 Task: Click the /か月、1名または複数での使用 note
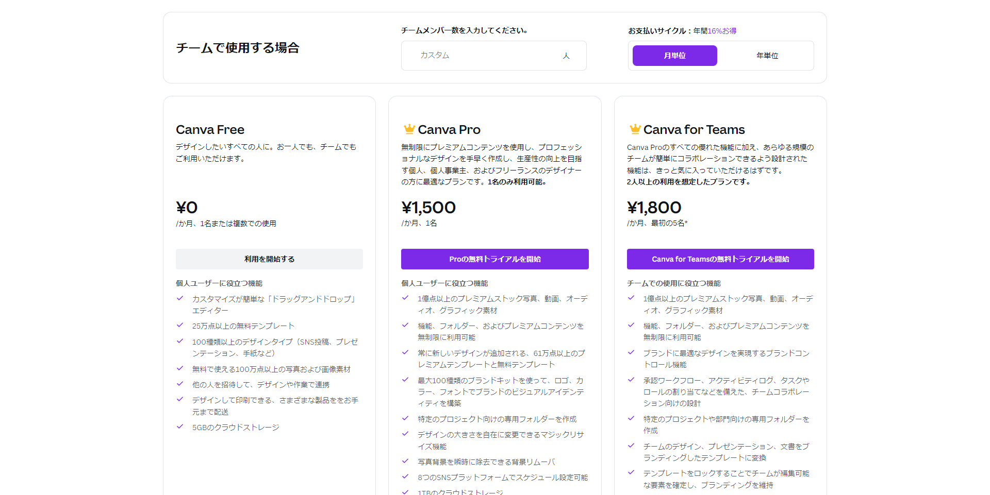click(226, 224)
